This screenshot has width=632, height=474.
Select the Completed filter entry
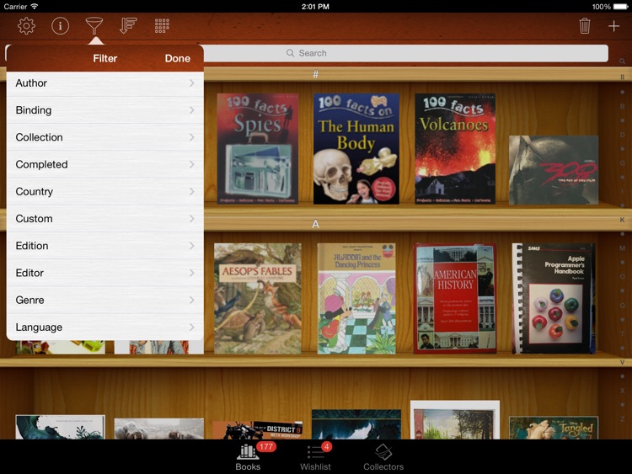[x=104, y=164]
